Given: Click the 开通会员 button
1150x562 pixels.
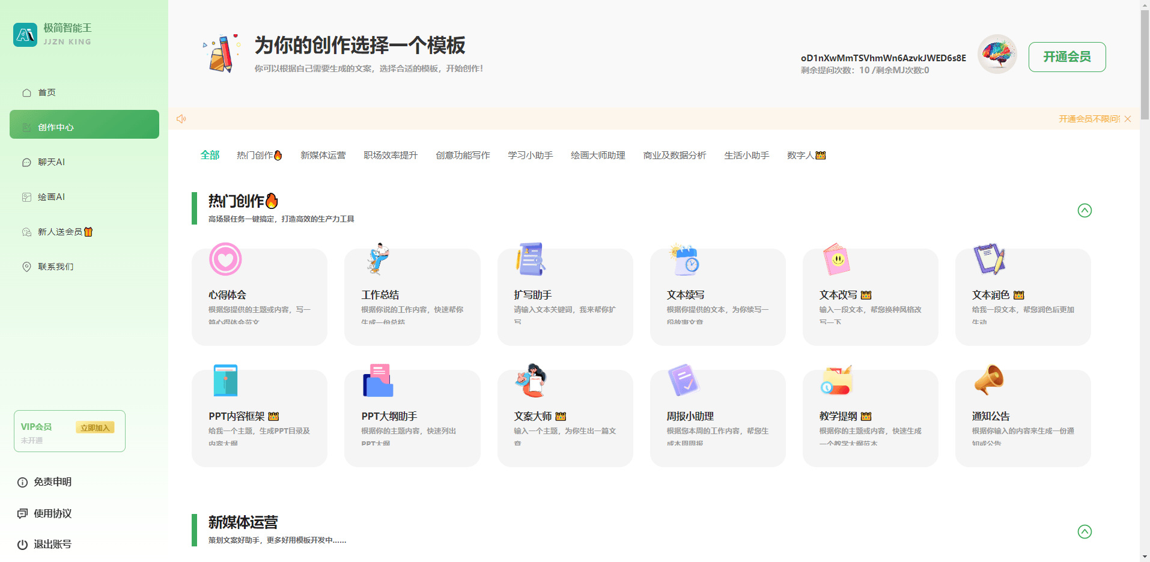Looking at the screenshot, I should [x=1066, y=57].
